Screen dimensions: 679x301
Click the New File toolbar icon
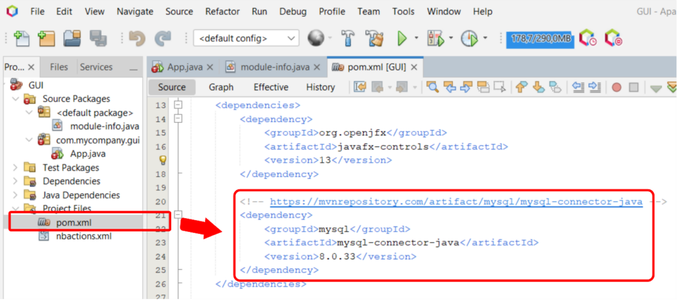[x=21, y=38]
